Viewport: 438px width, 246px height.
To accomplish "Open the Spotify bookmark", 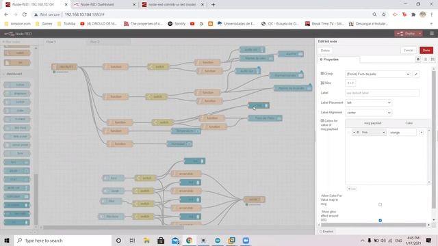I will tap(177, 24).
